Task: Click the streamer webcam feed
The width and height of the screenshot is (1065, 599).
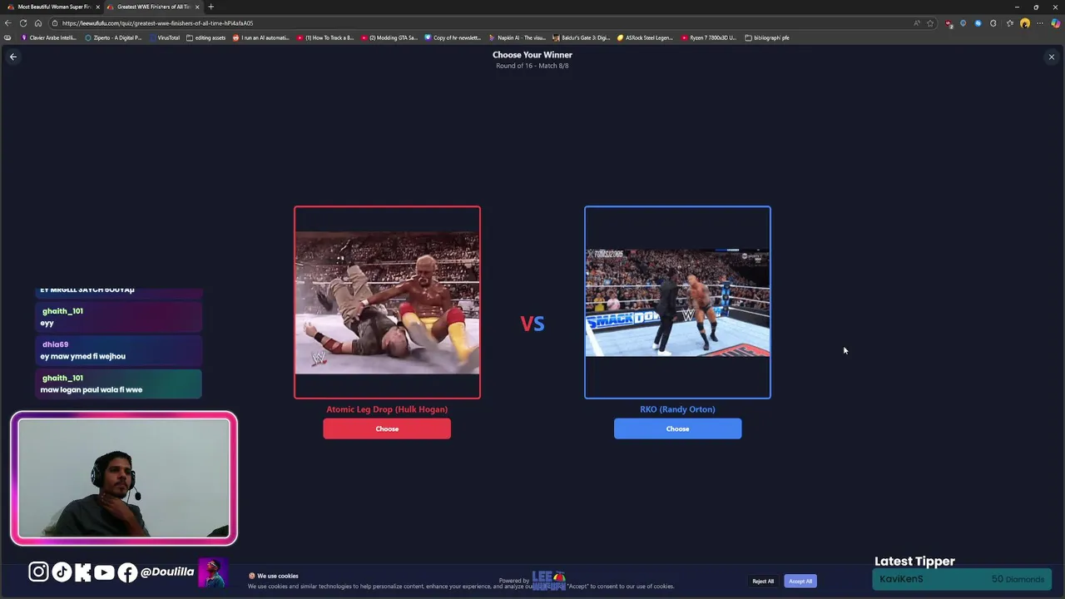Action: (x=124, y=478)
